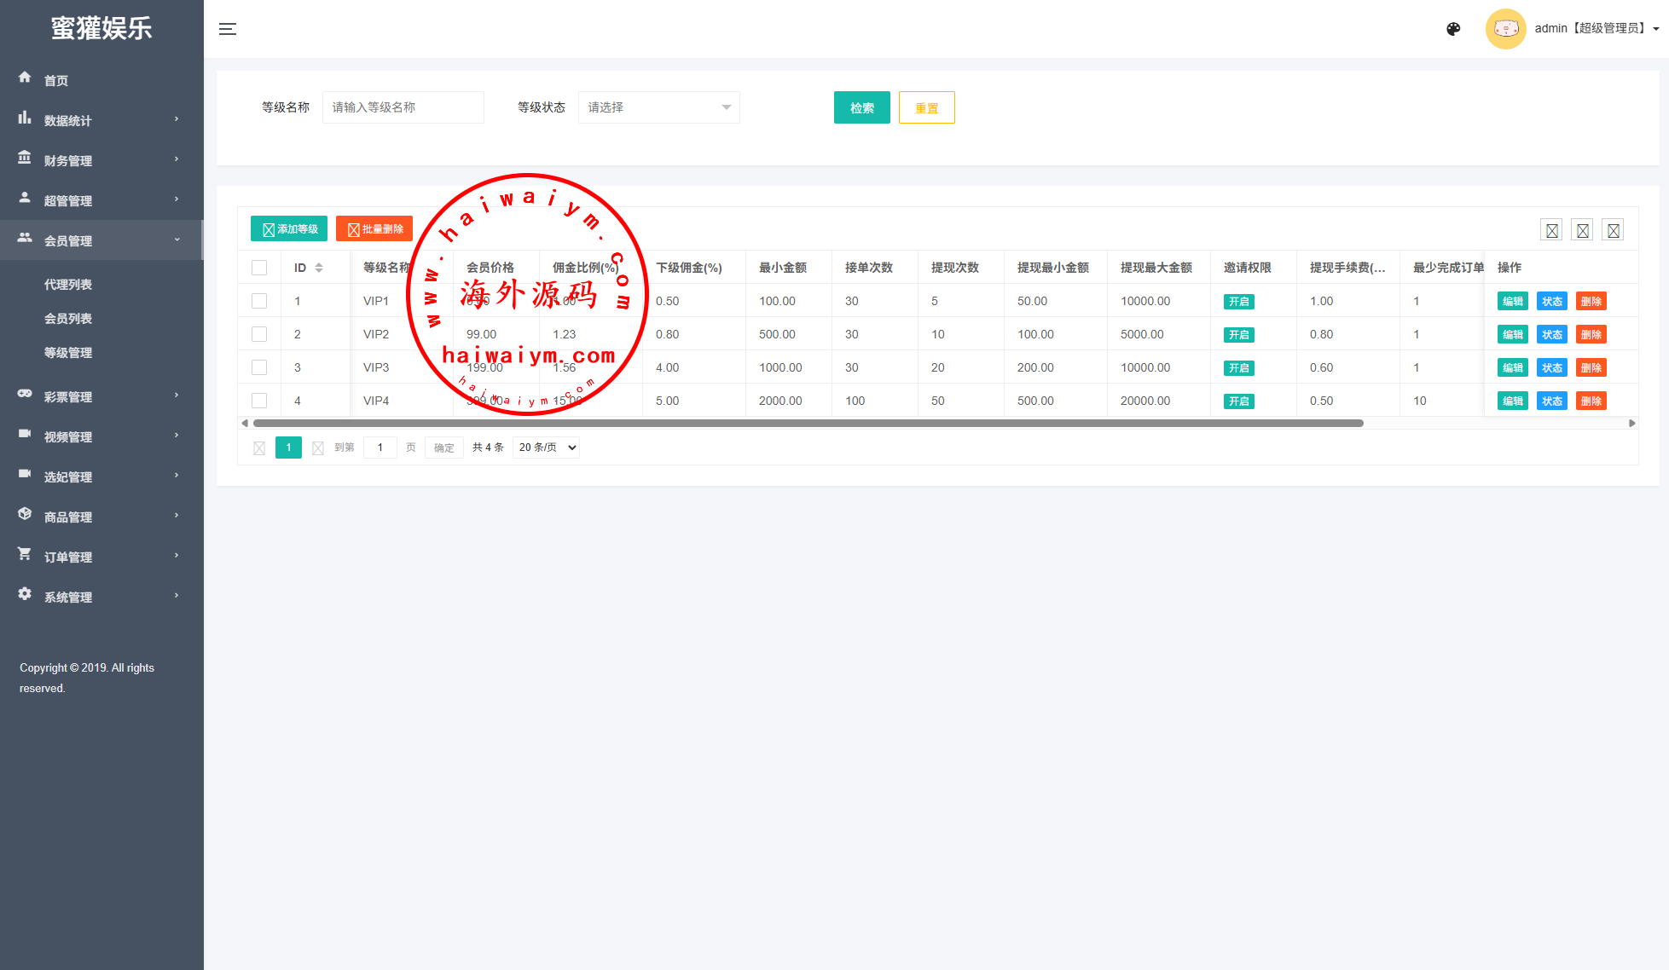Check the VIP1 row checkbox

pyautogui.click(x=259, y=301)
